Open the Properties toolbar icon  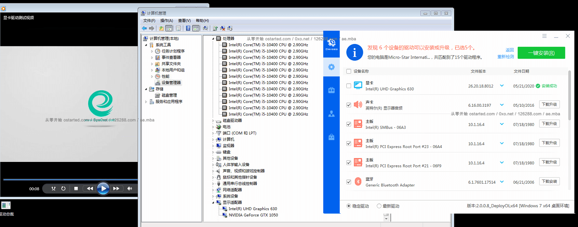(x=178, y=28)
